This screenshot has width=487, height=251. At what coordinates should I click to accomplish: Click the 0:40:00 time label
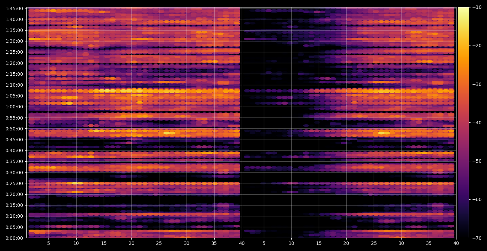click(14, 150)
